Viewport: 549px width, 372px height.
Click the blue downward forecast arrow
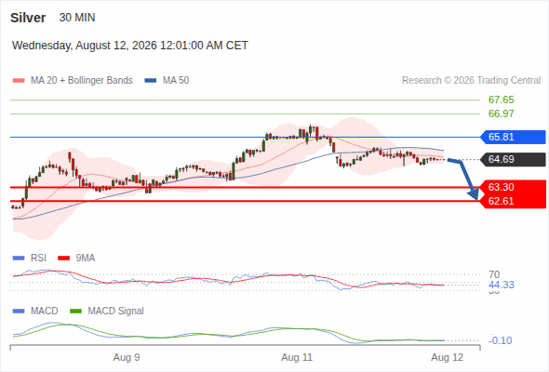click(465, 179)
